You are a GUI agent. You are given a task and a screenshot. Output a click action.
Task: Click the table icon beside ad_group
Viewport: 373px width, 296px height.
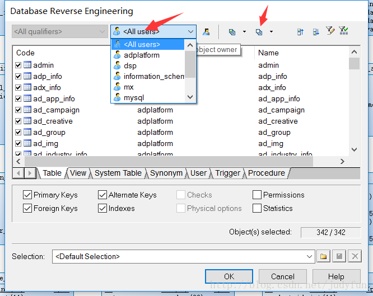click(x=27, y=132)
